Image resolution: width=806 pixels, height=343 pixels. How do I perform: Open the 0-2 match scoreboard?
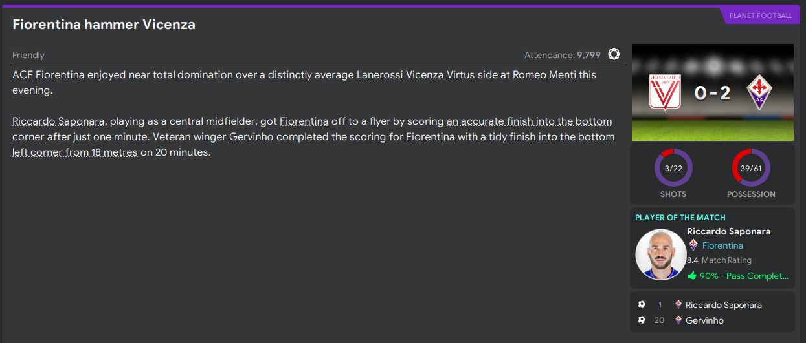coord(712,93)
